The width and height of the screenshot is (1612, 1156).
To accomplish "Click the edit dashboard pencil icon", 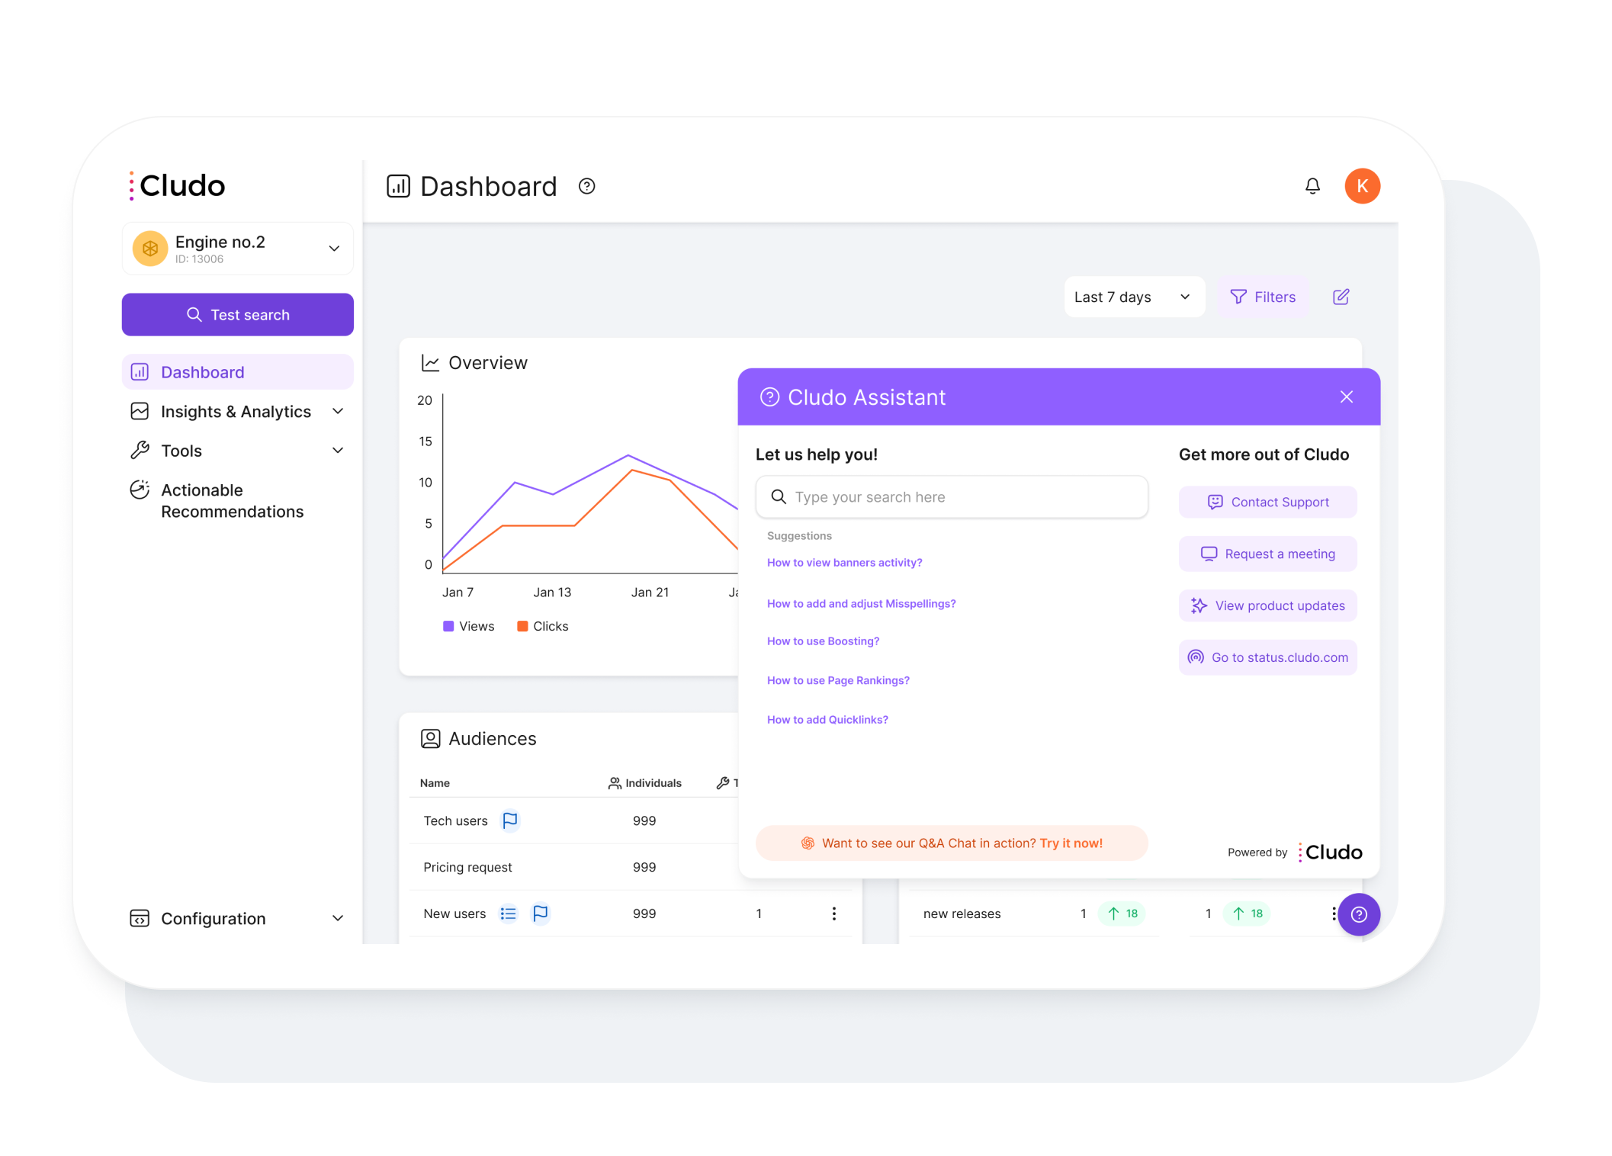I will point(1341,297).
